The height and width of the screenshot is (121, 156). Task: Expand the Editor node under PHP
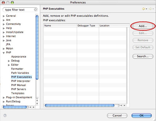[9, 65]
